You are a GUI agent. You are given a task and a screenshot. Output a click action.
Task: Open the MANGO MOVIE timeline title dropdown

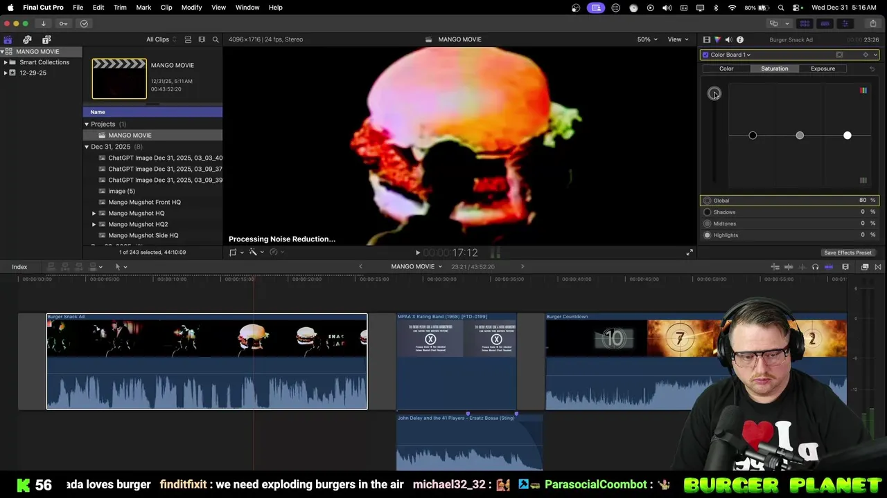[416, 267]
